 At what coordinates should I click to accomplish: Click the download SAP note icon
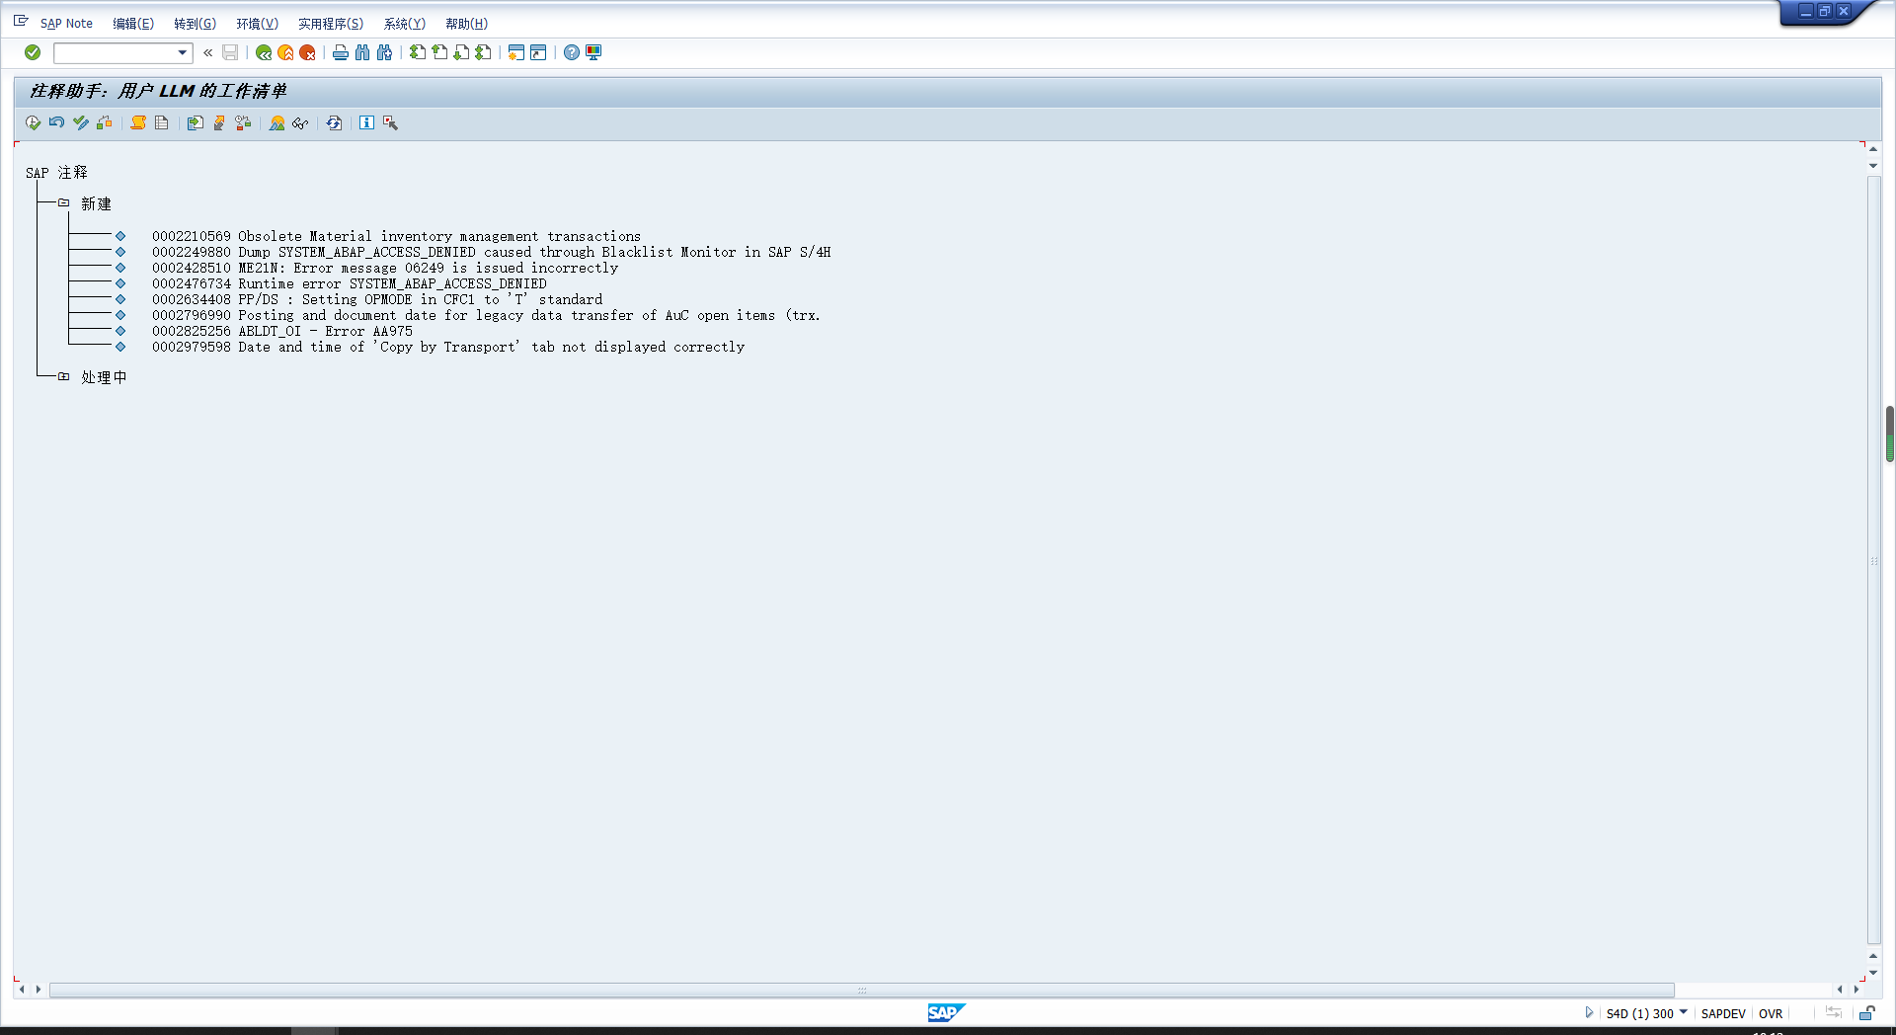pyautogui.click(x=196, y=122)
